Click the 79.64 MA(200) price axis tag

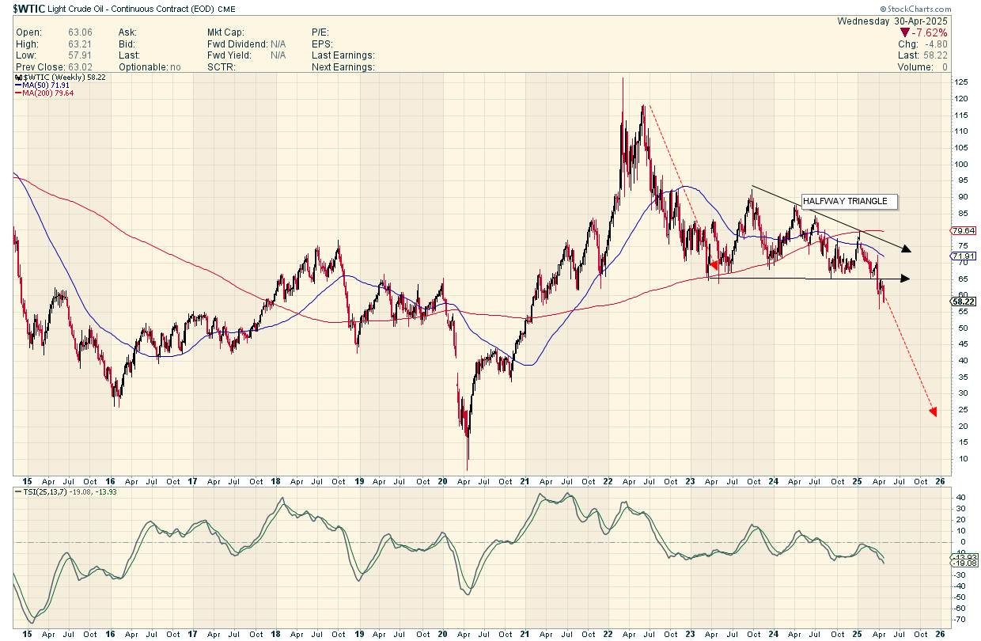964,230
